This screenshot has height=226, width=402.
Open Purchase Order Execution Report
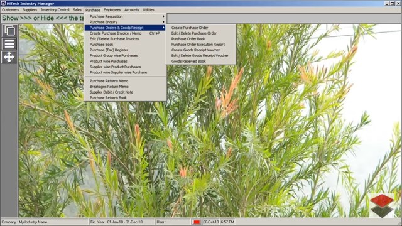pos(201,45)
